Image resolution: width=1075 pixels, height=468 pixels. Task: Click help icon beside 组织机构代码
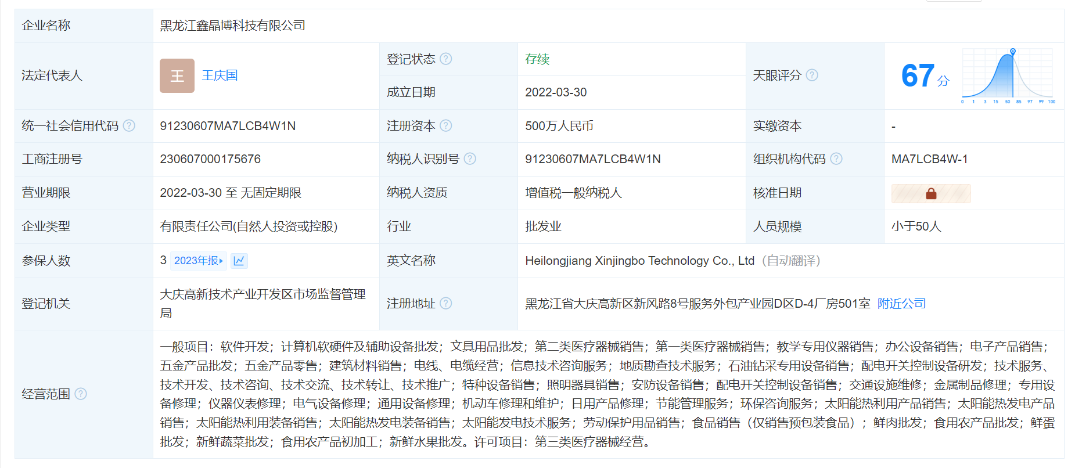(x=836, y=159)
